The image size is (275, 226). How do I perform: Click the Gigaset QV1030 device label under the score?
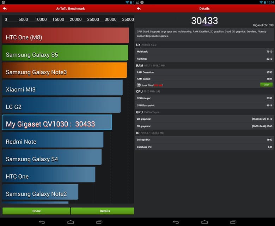[x=263, y=25]
